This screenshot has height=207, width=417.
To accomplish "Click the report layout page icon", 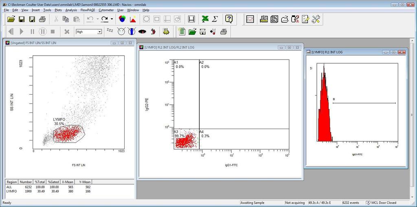I will [x=274, y=19].
